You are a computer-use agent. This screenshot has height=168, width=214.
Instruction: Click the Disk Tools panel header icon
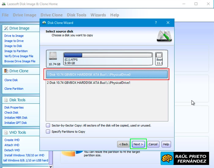point(6,100)
